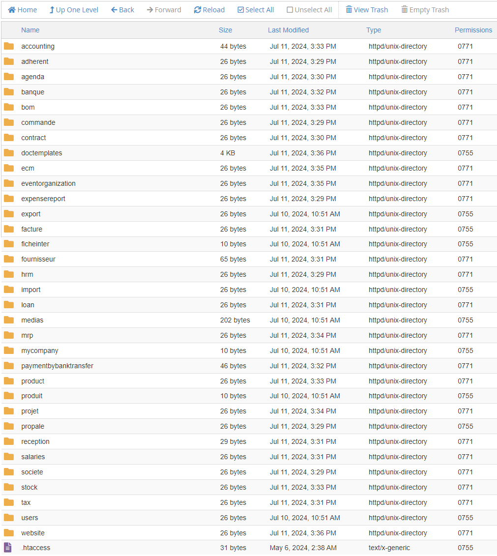
Task: Select the .htaccess file name
Action: point(35,548)
